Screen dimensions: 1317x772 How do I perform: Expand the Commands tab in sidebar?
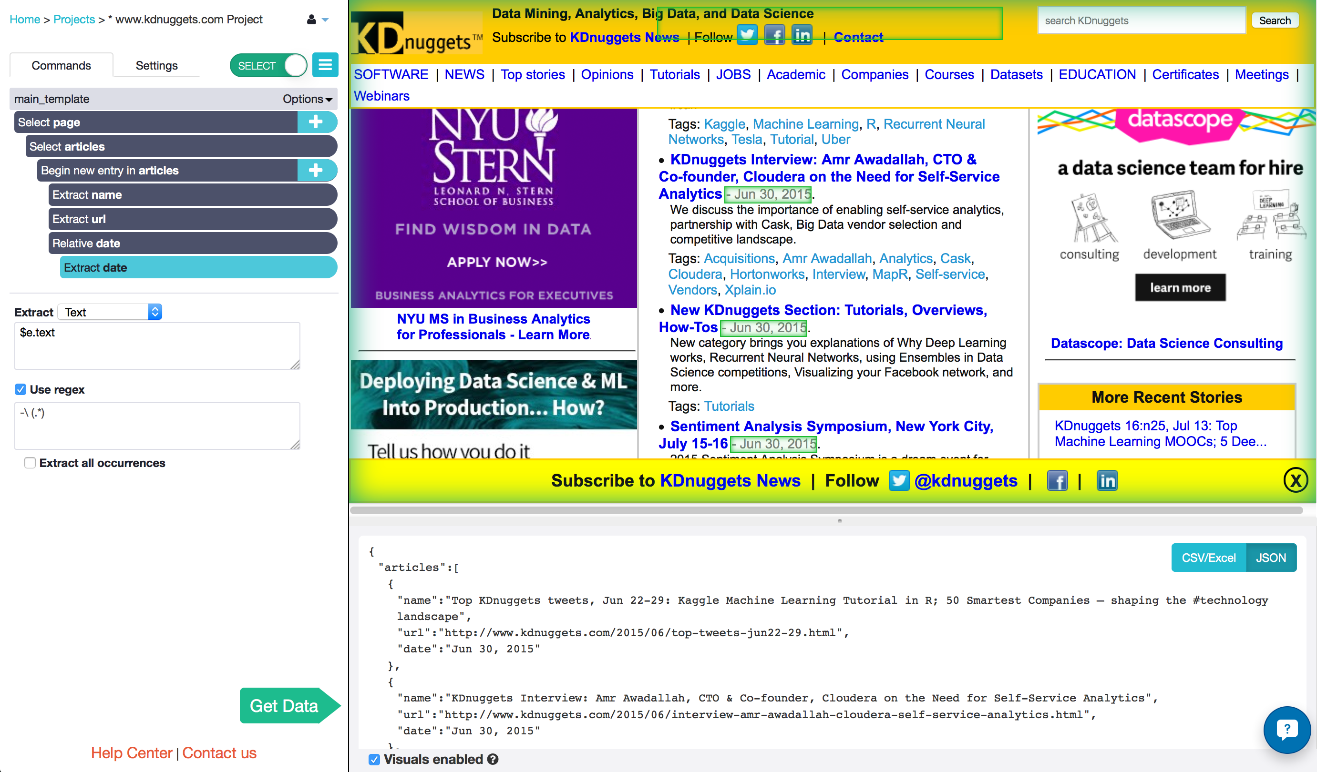click(61, 65)
